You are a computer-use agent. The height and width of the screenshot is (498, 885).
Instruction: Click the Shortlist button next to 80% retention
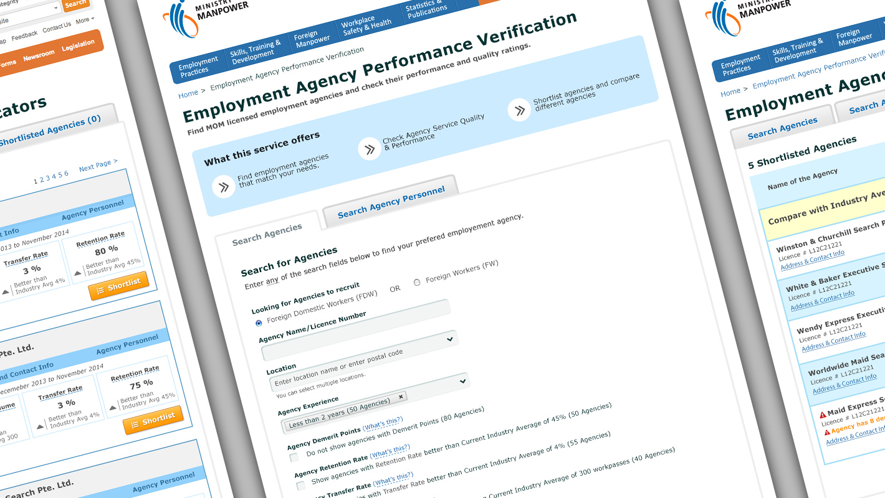(118, 285)
